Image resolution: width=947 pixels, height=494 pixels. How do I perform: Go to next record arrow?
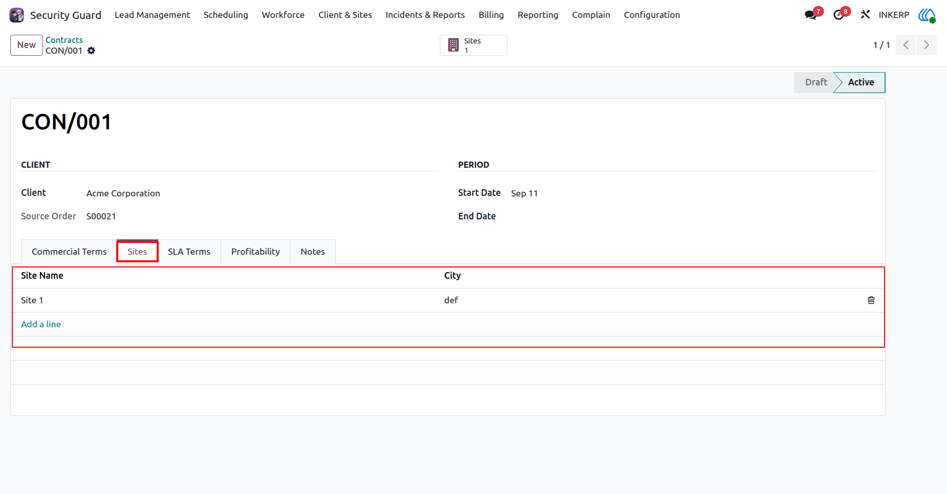point(927,45)
